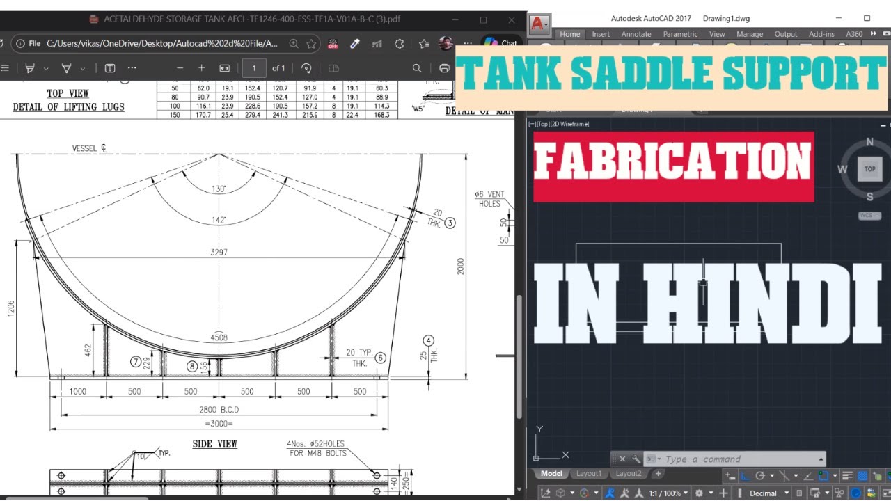
Task: Select the Output ribbon tab
Action: coord(786,34)
